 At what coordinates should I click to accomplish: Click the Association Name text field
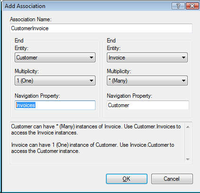(x=101, y=28)
